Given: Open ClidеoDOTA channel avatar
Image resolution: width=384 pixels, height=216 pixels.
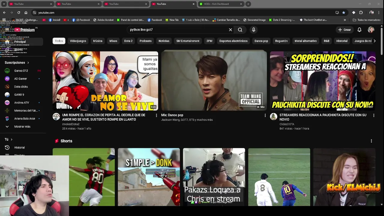Looking at the screenshot, I should pyautogui.click(x=274, y=117).
